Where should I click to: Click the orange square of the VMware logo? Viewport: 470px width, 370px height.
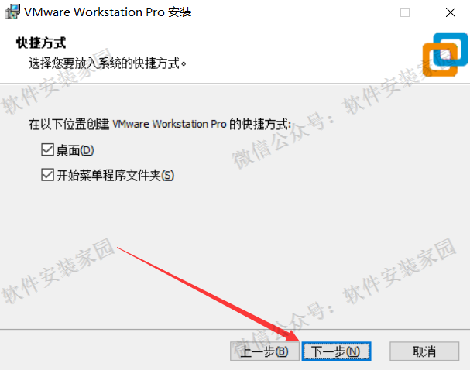440,60
